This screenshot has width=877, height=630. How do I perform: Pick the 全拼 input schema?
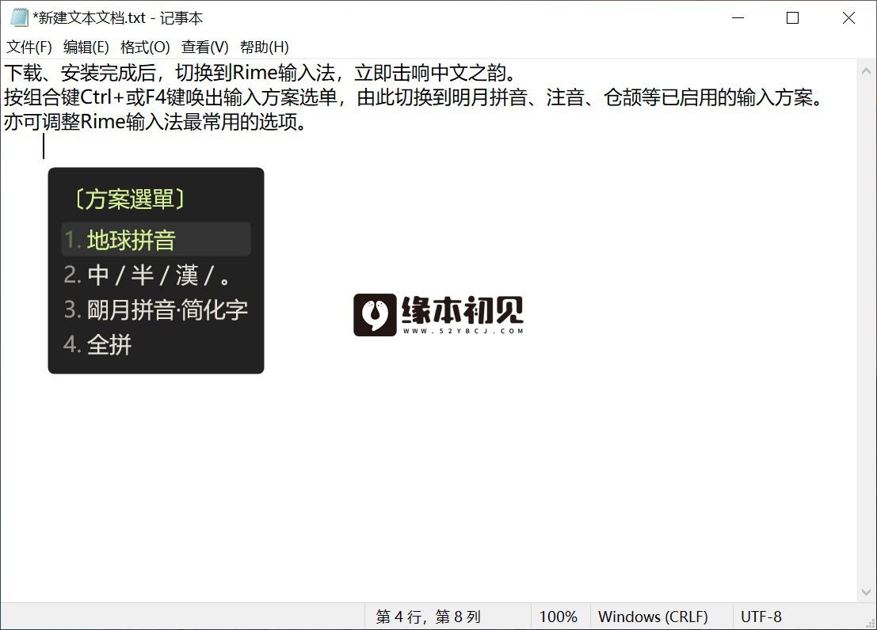pyautogui.click(x=156, y=344)
